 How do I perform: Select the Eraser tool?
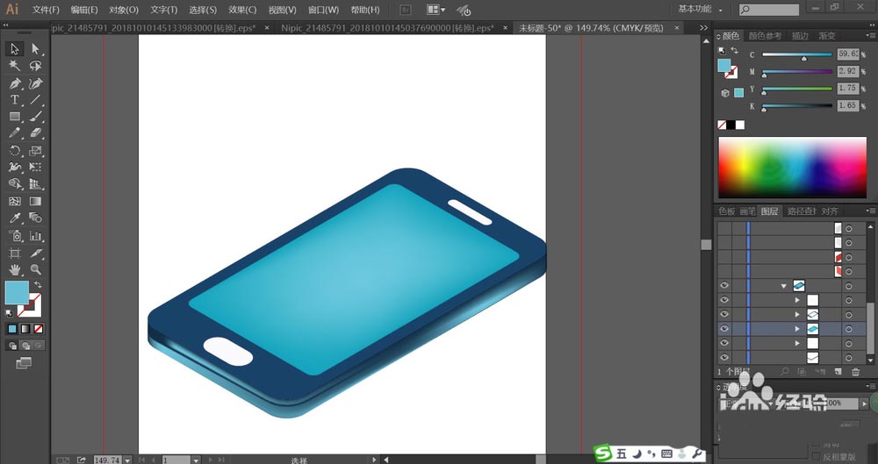tap(35, 133)
